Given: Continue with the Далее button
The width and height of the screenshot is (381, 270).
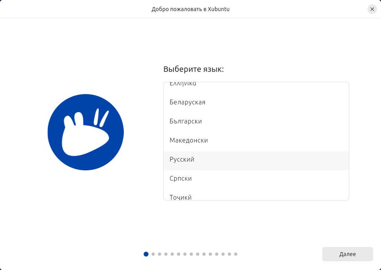Looking at the screenshot, I should tap(348, 254).
